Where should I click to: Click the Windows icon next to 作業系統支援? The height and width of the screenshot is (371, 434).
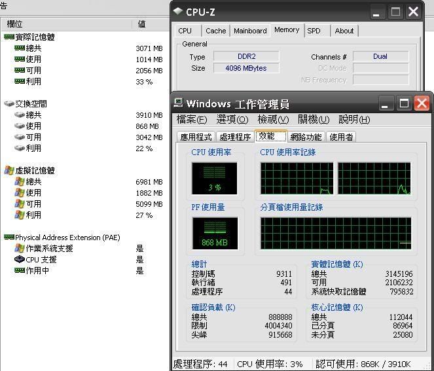tap(20, 248)
